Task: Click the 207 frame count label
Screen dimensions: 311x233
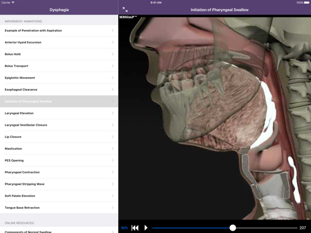Action: (303, 228)
